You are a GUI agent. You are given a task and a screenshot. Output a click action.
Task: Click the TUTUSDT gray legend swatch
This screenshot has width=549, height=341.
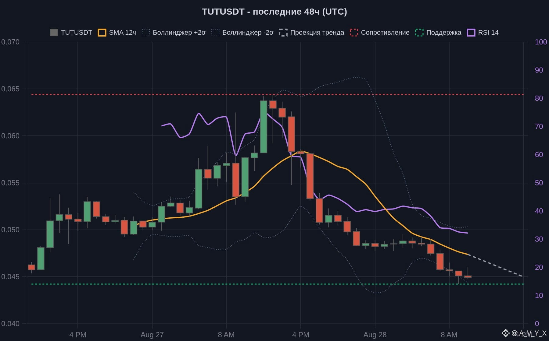54,33
